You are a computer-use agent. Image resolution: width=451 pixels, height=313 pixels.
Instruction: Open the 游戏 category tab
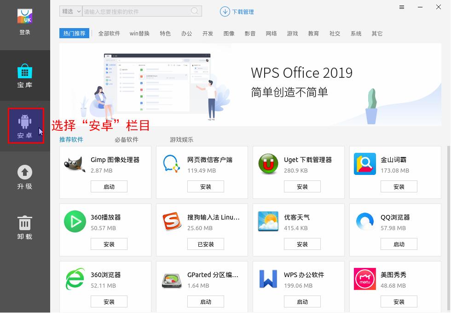[292, 34]
